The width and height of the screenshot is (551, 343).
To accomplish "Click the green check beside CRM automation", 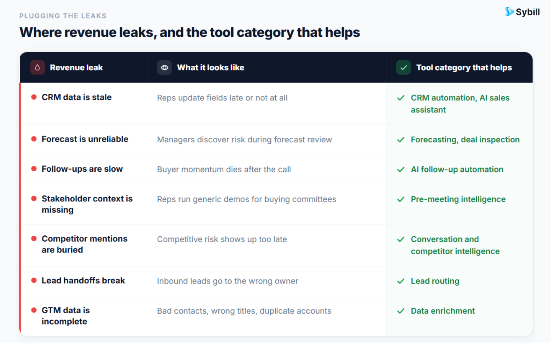I will [x=401, y=98].
